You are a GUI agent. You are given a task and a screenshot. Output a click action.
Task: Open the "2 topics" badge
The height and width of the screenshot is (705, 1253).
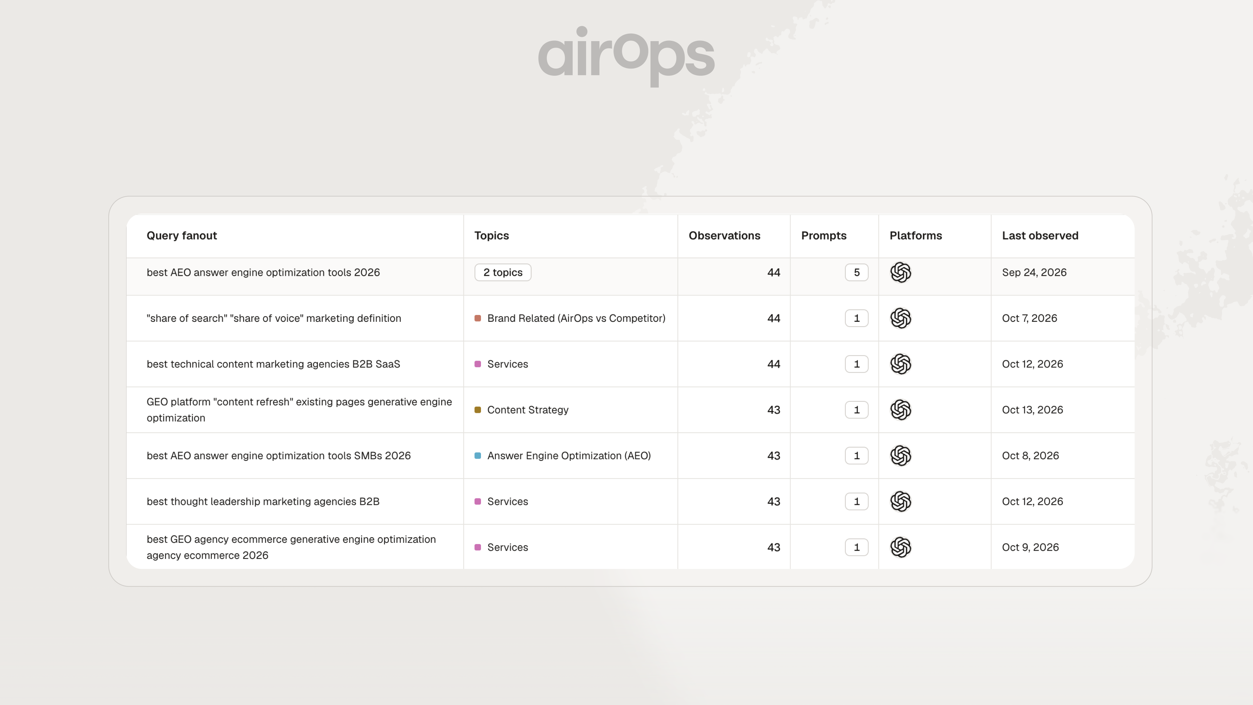coord(503,273)
